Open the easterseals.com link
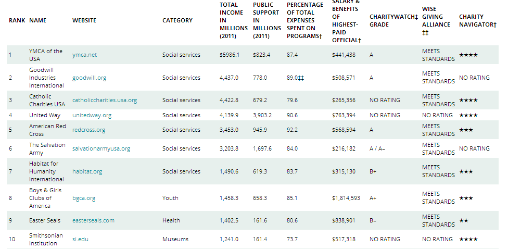Image resolution: width=508 pixels, height=249 pixels. click(x=93, y=220)
